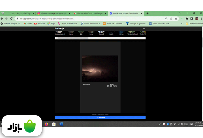Open the Instadp hamburger menu
The width and height of the screenshot is (203, 138).
[144, 29]
